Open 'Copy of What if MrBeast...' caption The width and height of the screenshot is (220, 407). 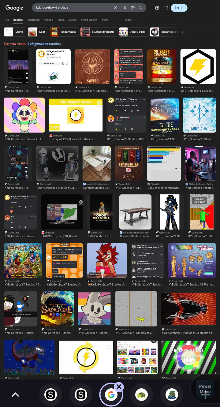point(164,188)
